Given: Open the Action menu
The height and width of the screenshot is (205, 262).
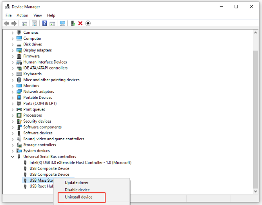Looking at the screenshot, I should click(x=23, y=15).
